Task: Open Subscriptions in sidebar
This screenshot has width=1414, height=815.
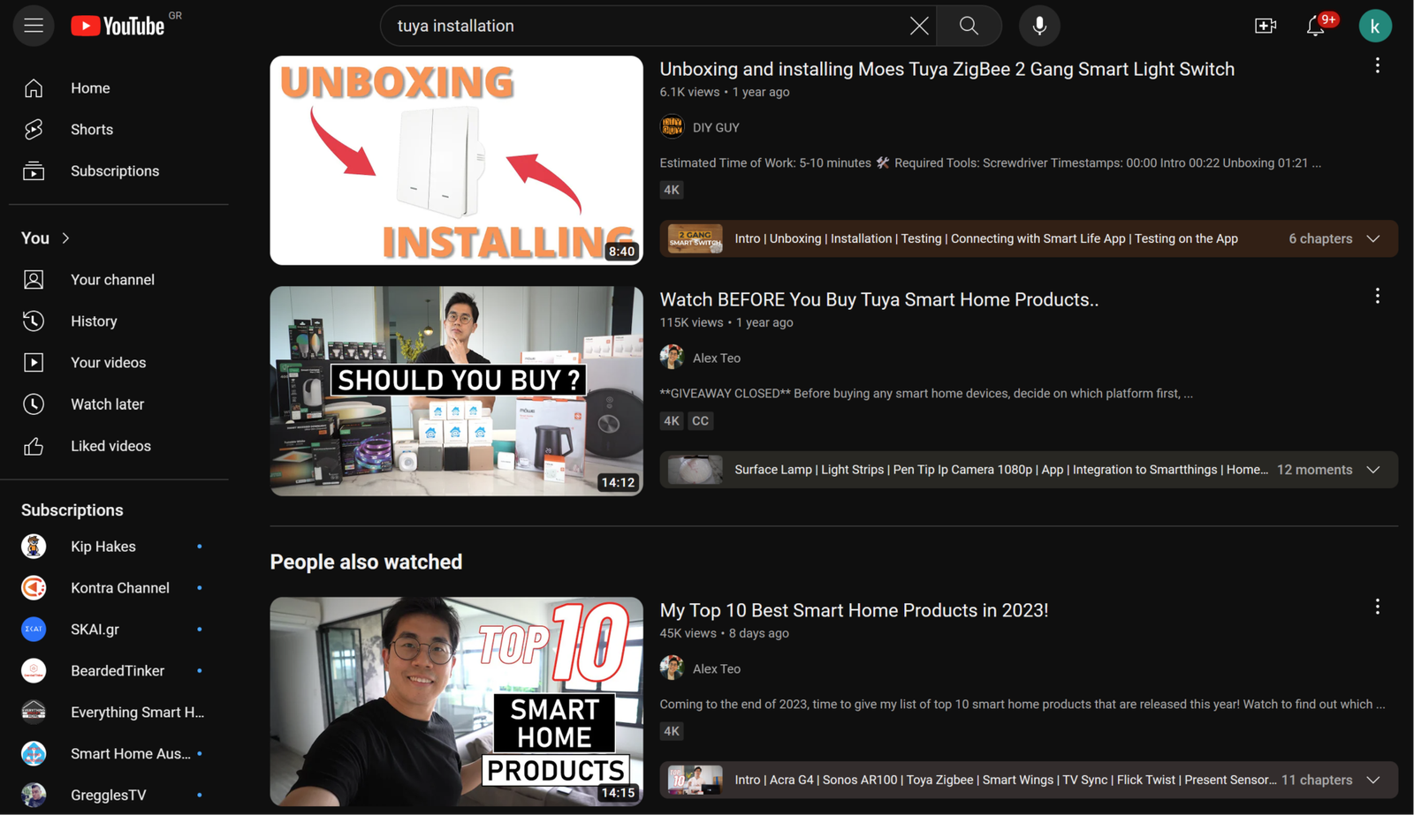Action: [115, 171]
